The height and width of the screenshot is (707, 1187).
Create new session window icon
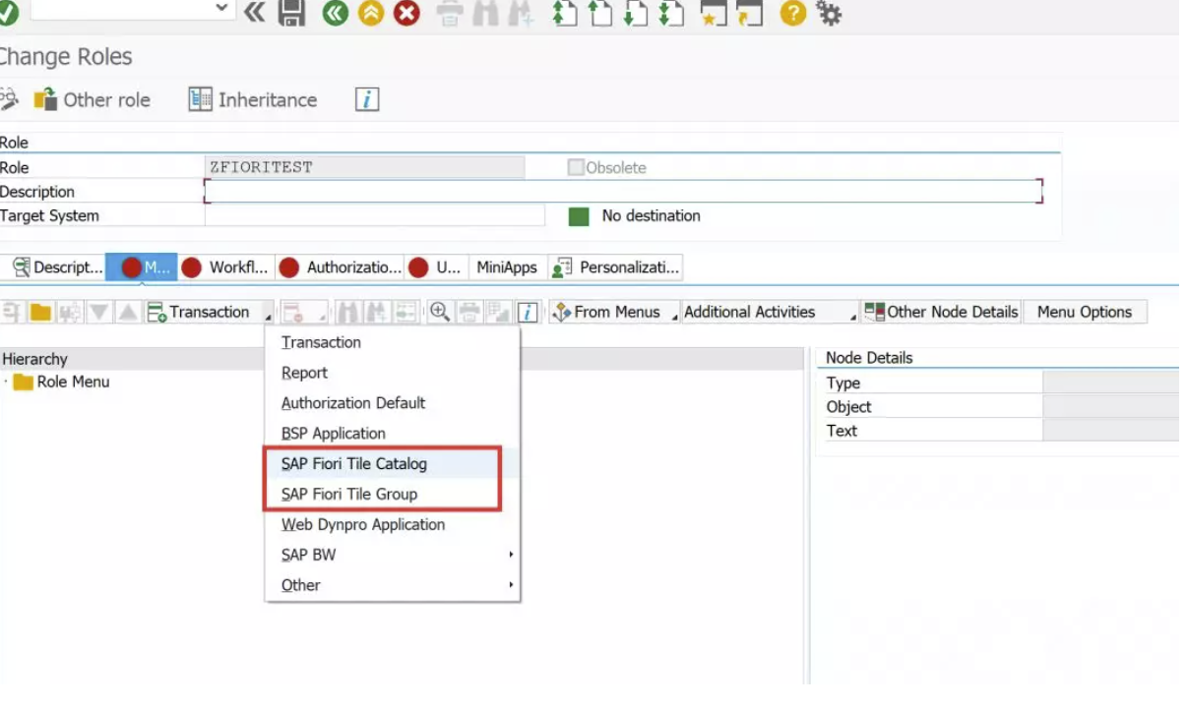[714, 13]
